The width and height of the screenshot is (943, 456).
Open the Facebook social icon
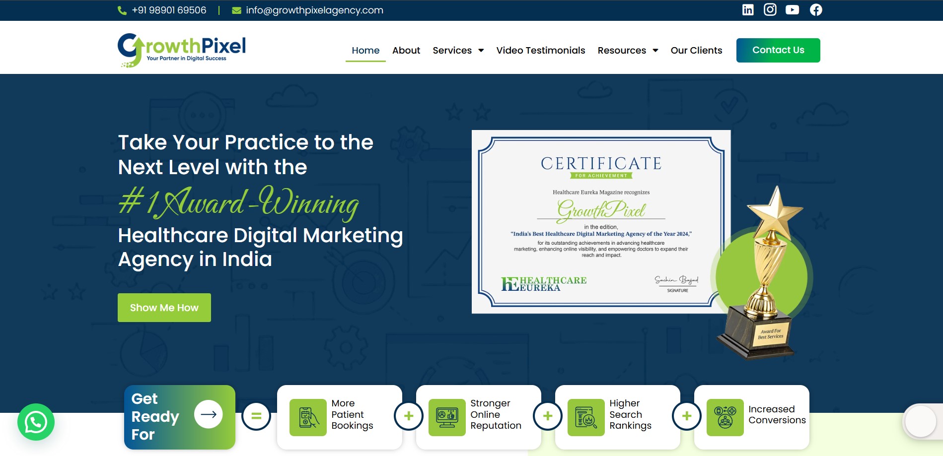pyautogui.click(x=816, y=10)
